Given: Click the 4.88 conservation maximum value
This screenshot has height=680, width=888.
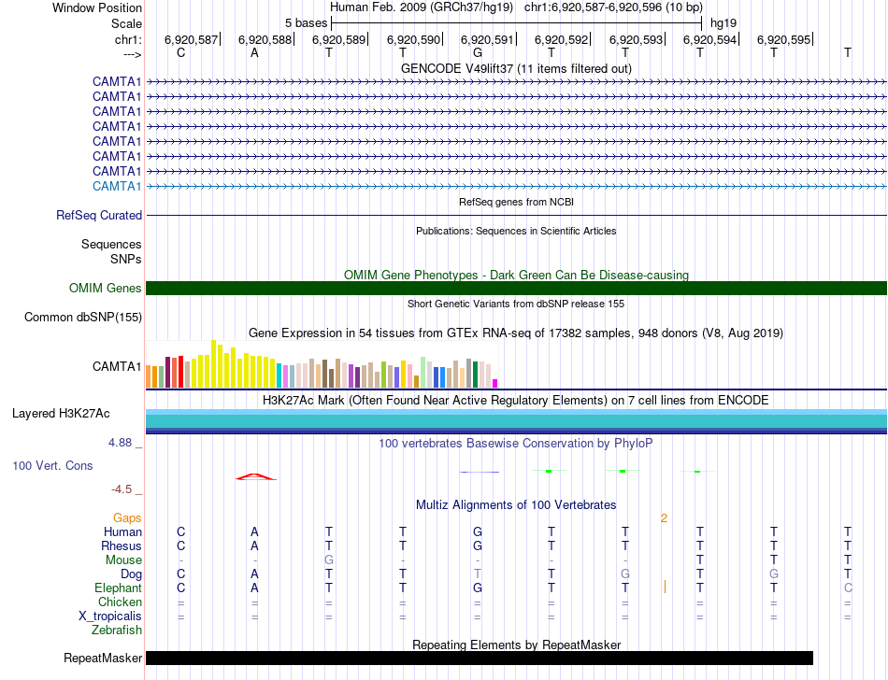Looking at the screenshot, I should click(120, 443).
